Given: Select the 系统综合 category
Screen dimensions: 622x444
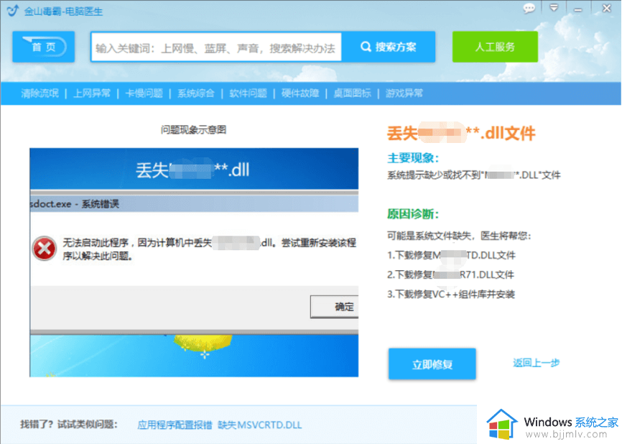Looking at the screenshot, I should click(x=196, y=93).
